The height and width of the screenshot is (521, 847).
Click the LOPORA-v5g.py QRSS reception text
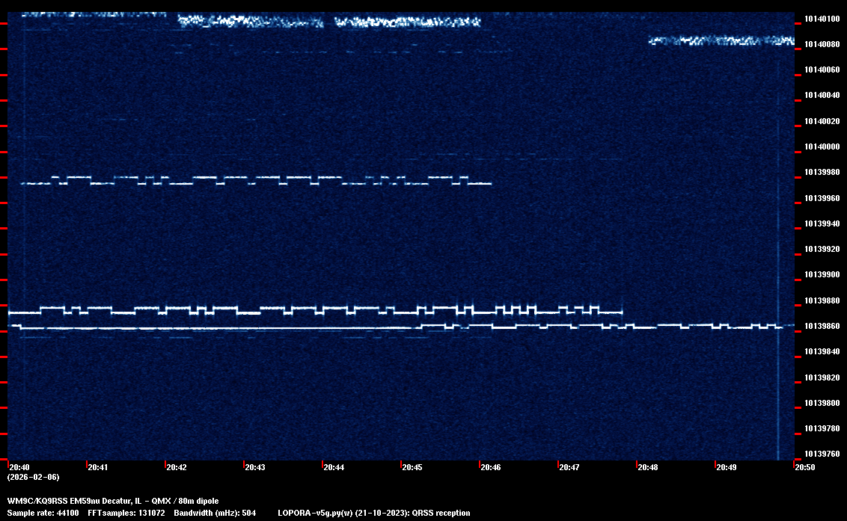(x=373, y=513)
